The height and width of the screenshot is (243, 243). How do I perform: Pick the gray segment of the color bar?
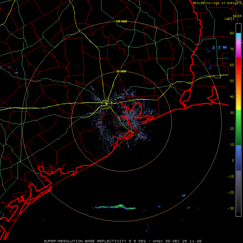pos(238,191)
